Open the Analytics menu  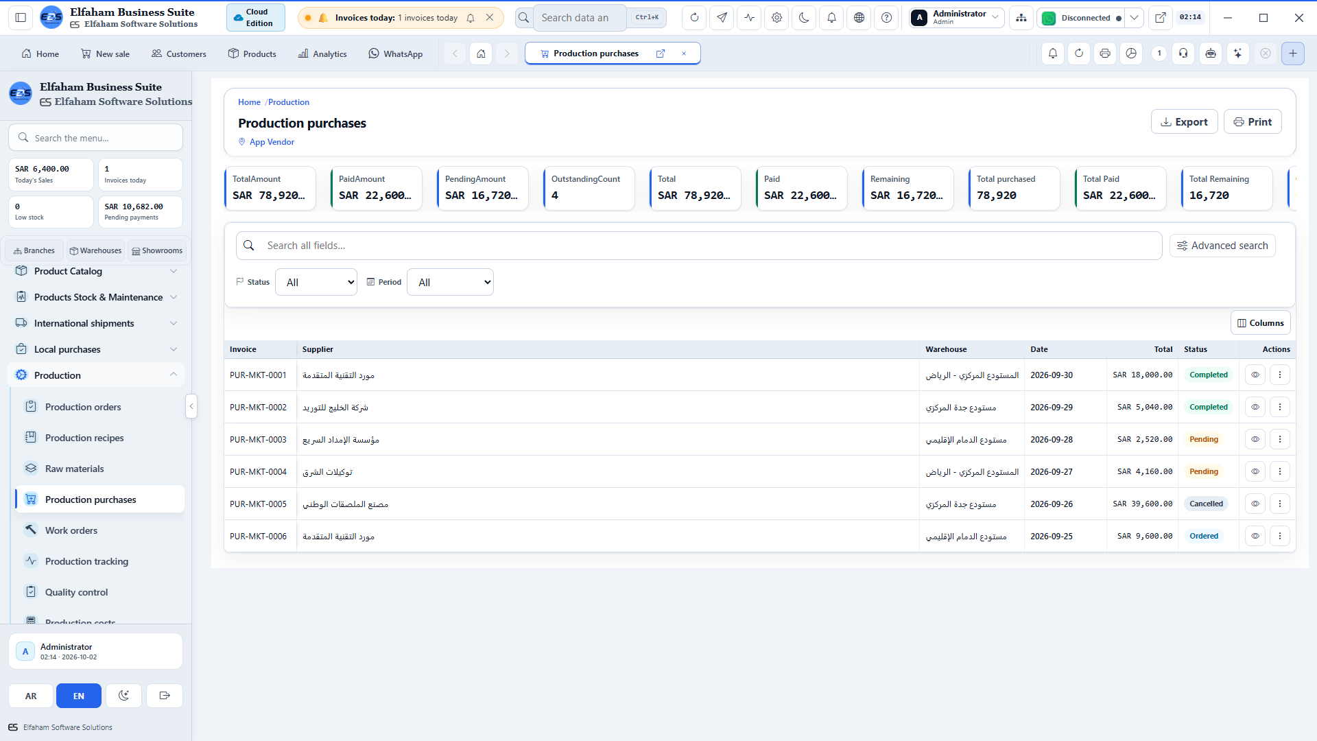point(322,54)
